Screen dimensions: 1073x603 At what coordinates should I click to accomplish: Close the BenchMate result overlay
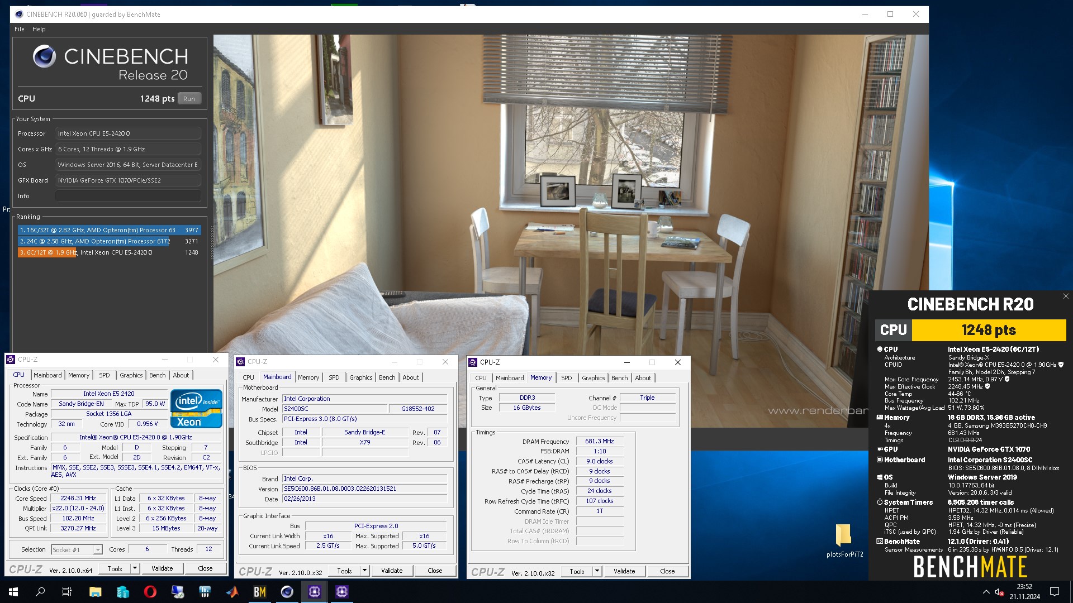(x=1066, y=296)
